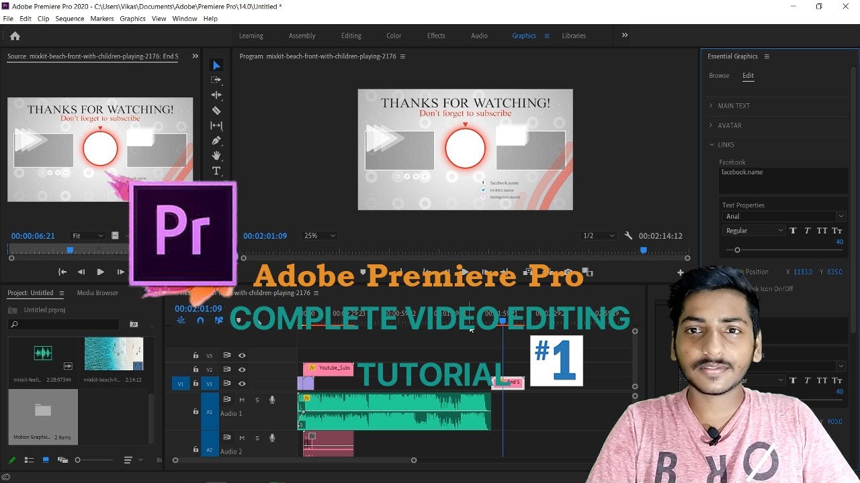Switch Project panel to List view
The width and height of the screenshot is (860, 483).
pyautogui.click(x=29, y=460)
